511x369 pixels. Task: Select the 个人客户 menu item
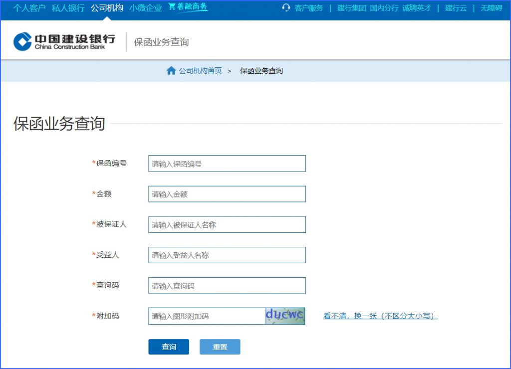pyautogui.click(x=28, y=8)
